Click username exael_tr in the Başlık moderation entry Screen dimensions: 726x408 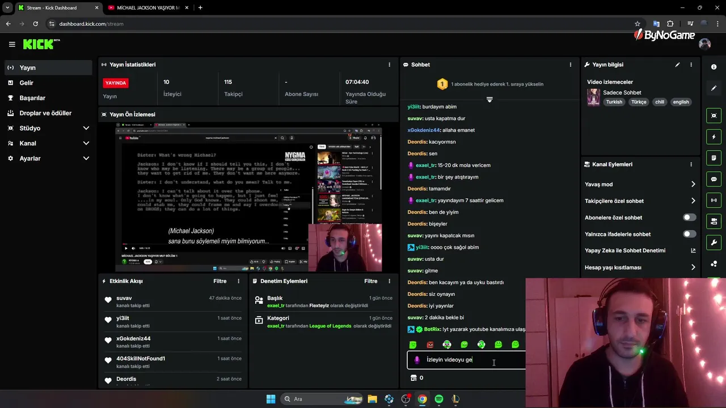point(276,306)
